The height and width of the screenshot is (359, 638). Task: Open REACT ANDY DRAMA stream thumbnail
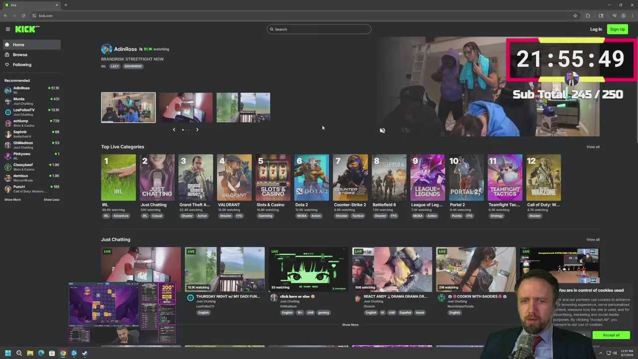392,269
